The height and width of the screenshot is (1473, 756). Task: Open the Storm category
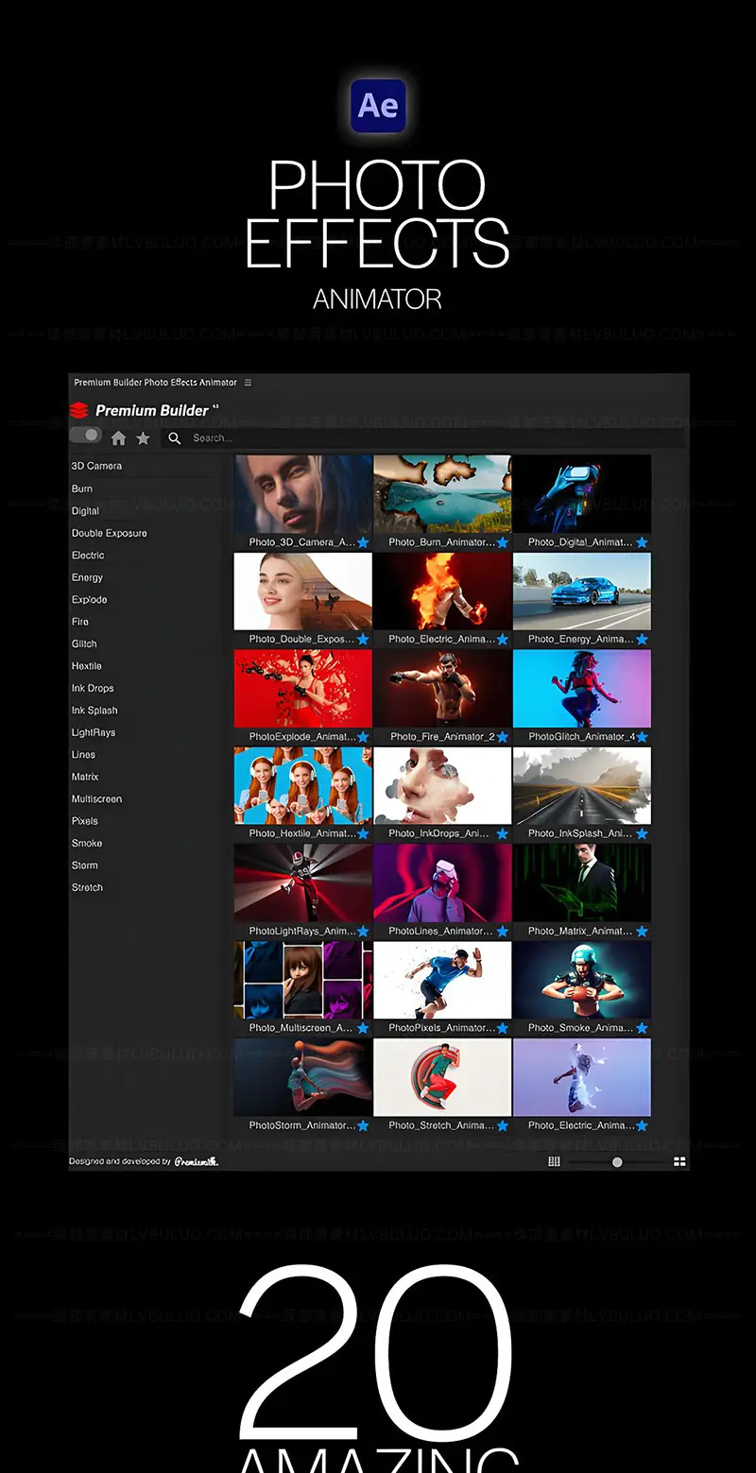click(x=85, y=865)
